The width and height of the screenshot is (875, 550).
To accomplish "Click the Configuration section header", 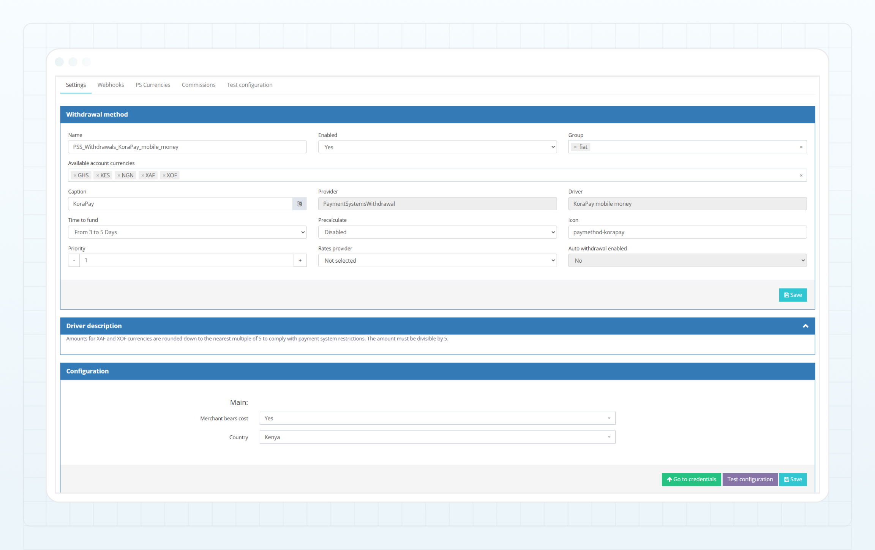I will (x=437, y=371).
